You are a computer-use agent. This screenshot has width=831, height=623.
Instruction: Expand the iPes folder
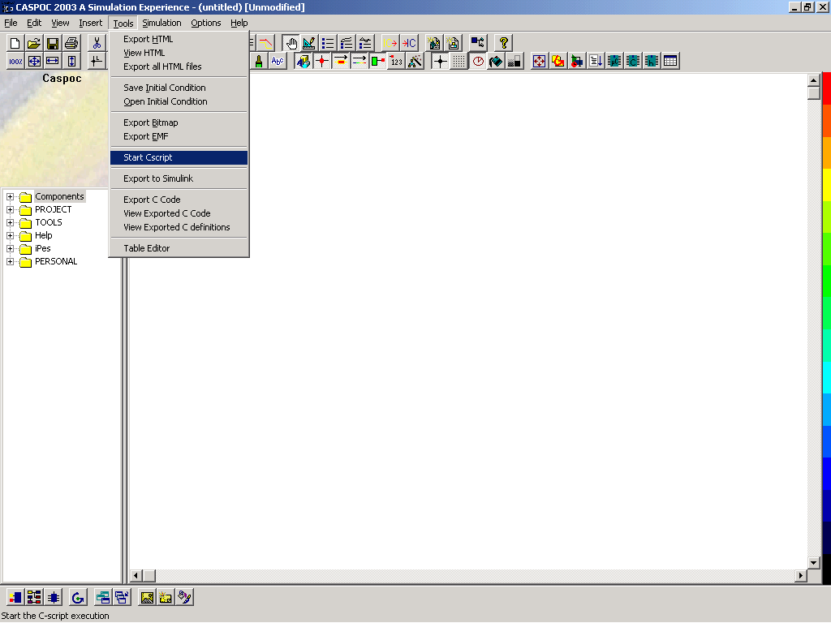[10, 248]
